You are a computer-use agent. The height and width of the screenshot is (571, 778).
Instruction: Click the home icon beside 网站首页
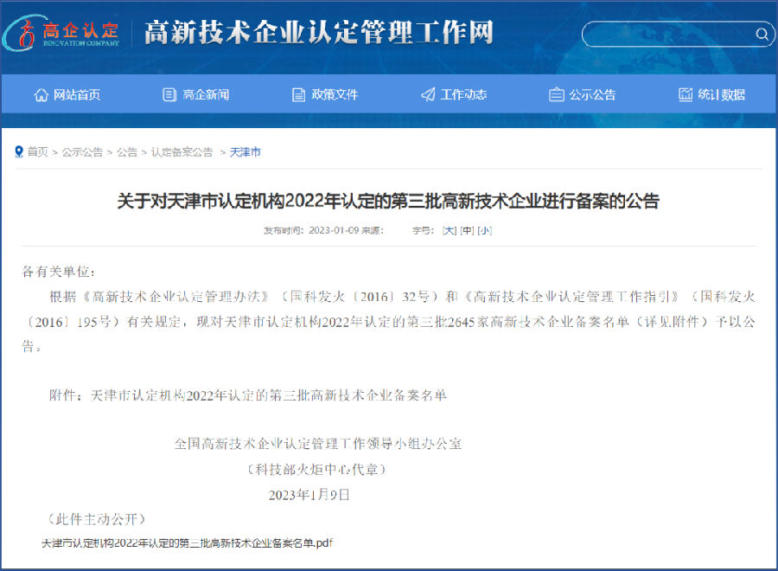pos(41,95)
